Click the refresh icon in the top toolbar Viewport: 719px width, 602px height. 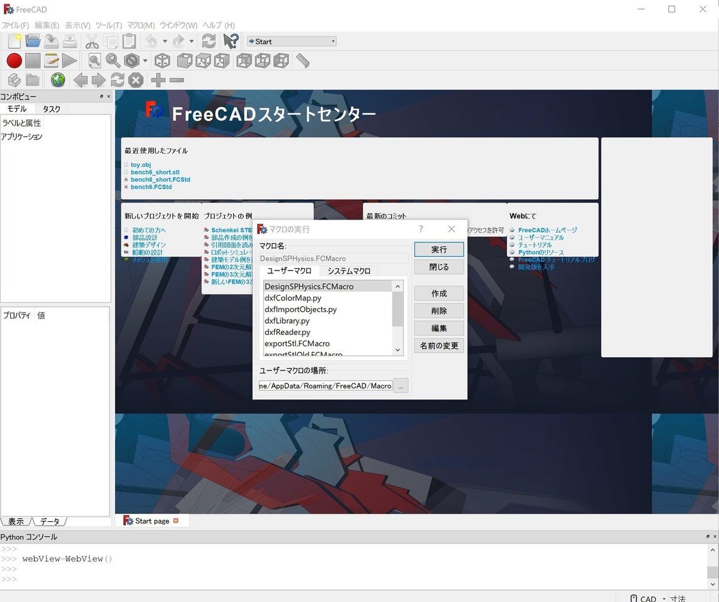(209, 41)
